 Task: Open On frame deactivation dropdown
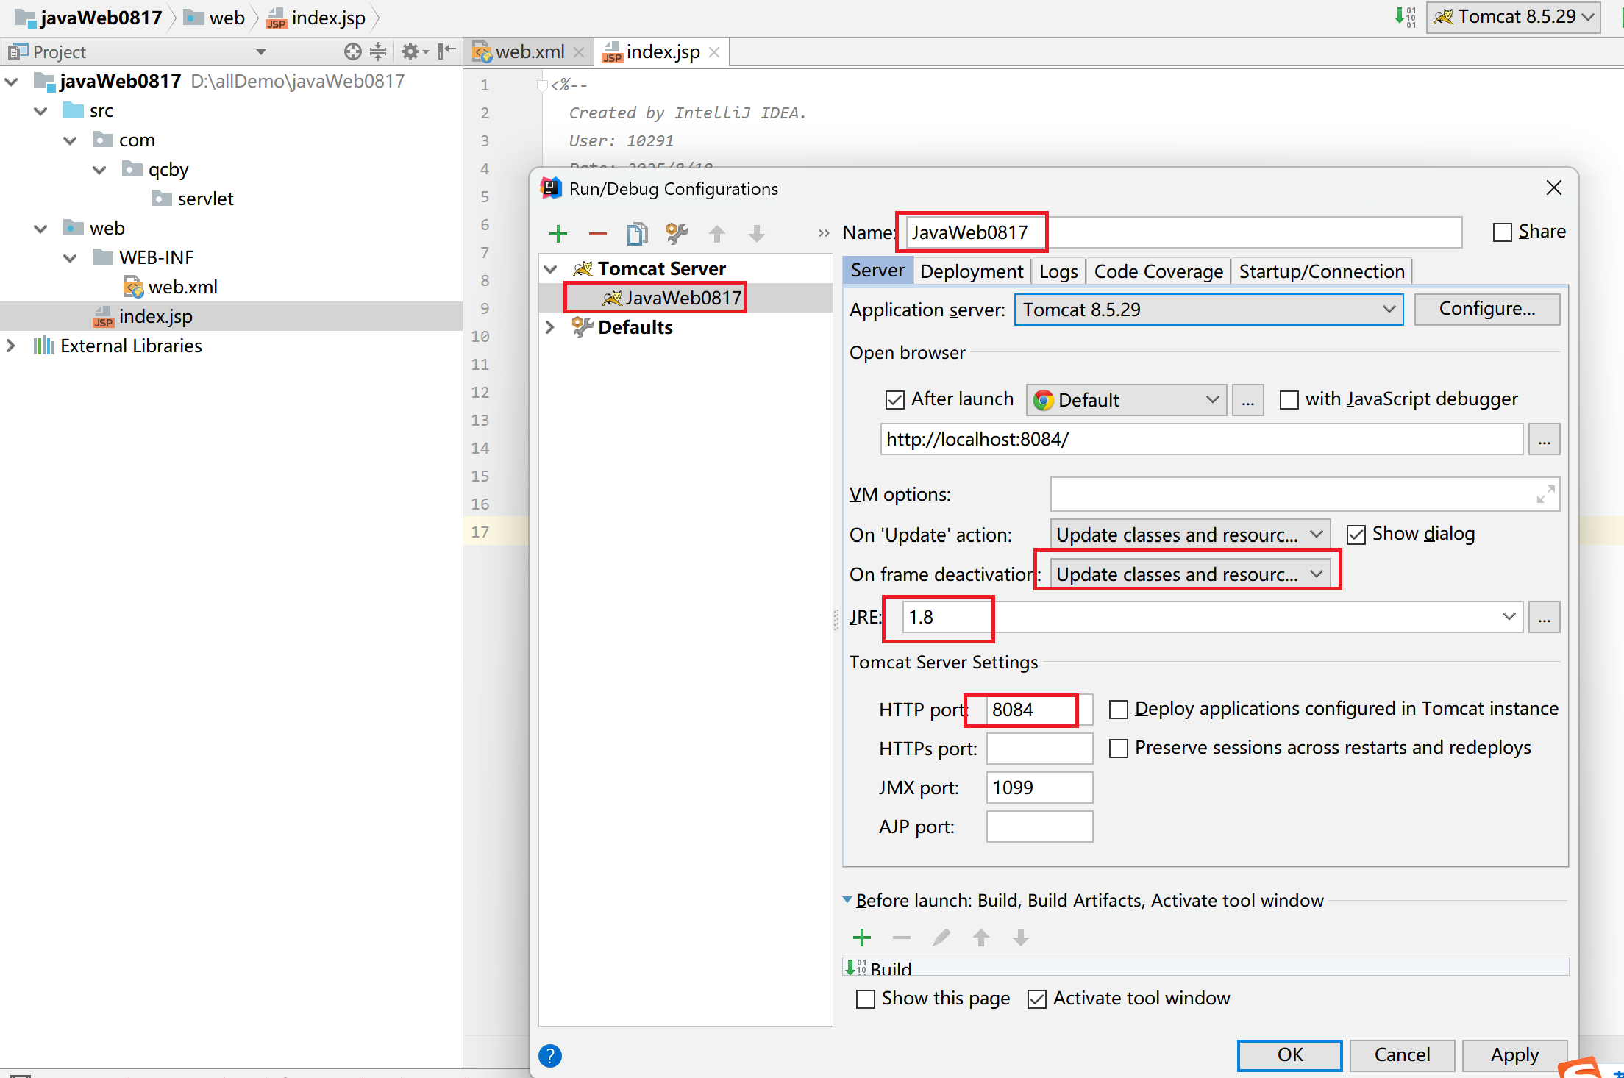pos(1189,574)
